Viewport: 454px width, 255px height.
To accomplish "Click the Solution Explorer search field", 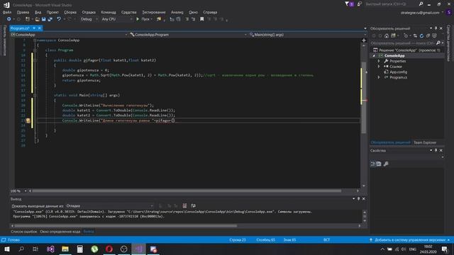I will click(403, 42).
